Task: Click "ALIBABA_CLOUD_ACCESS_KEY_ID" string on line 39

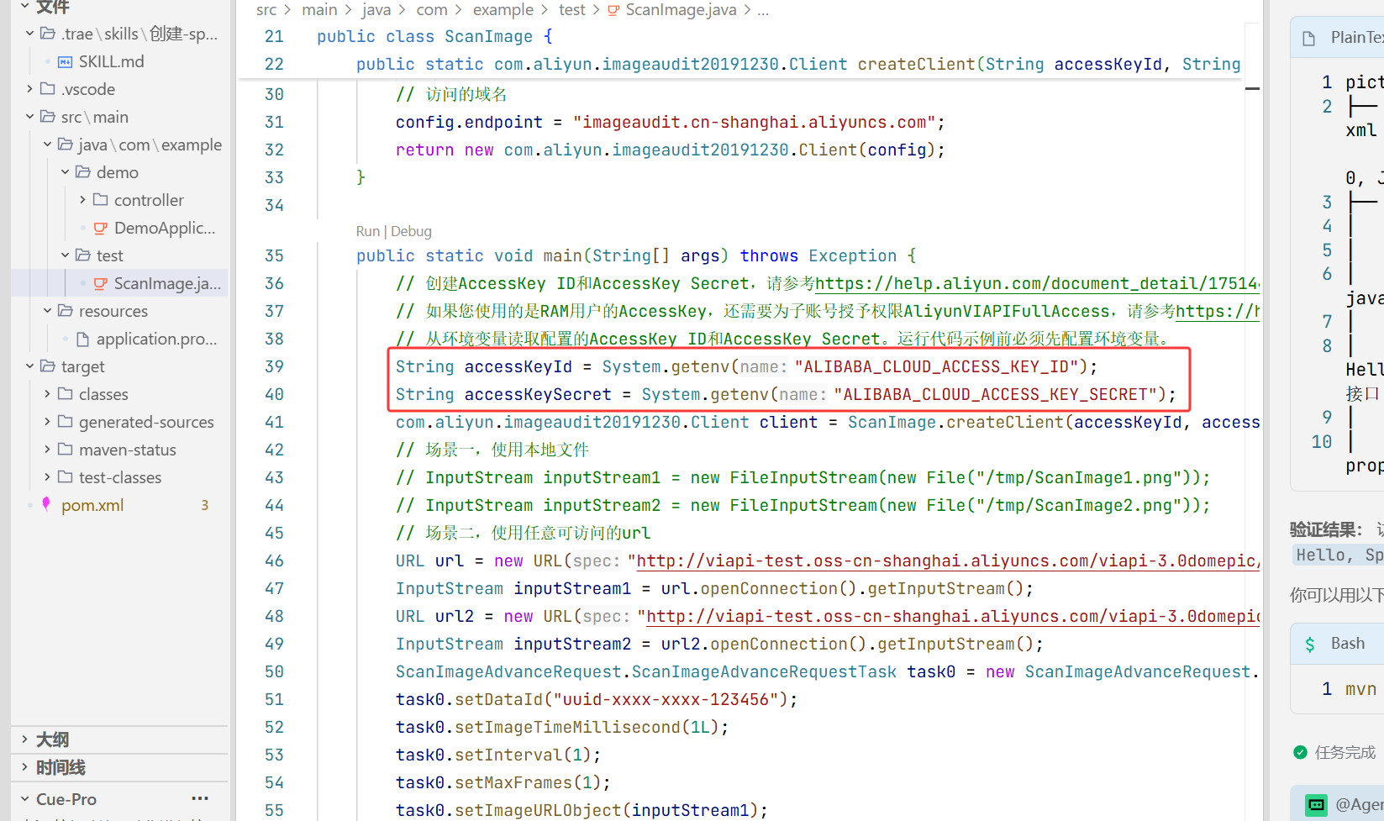Action: (936, 367)
